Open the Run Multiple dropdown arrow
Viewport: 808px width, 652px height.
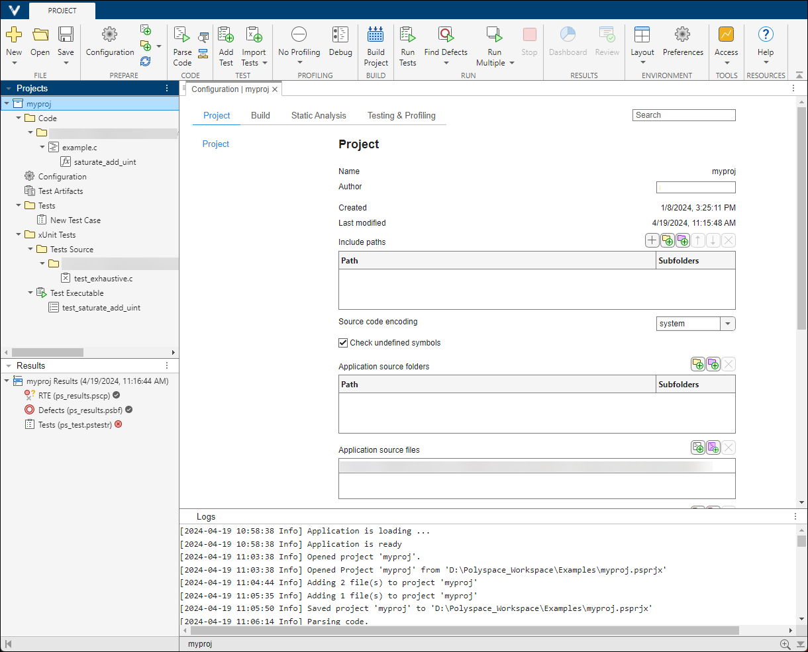pyautogui.click(x=512, y=64)
